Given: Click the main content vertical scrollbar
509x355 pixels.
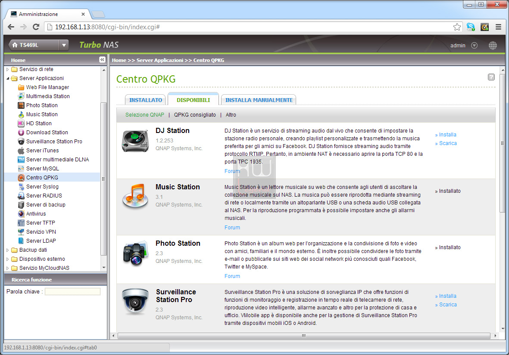Looking at the screenshot, I should click(503, 143).
